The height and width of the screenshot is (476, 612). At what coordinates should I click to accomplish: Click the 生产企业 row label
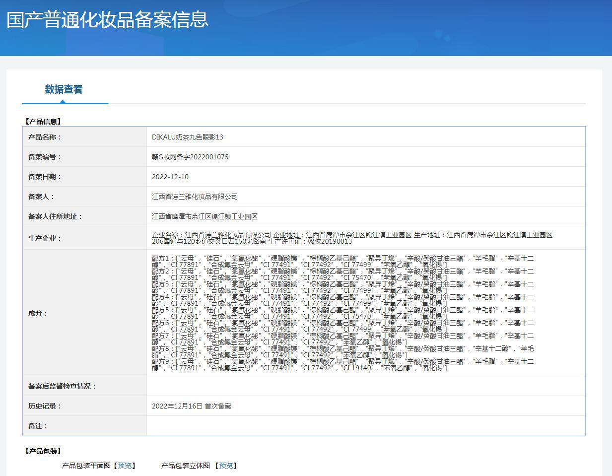pos(45,238)
